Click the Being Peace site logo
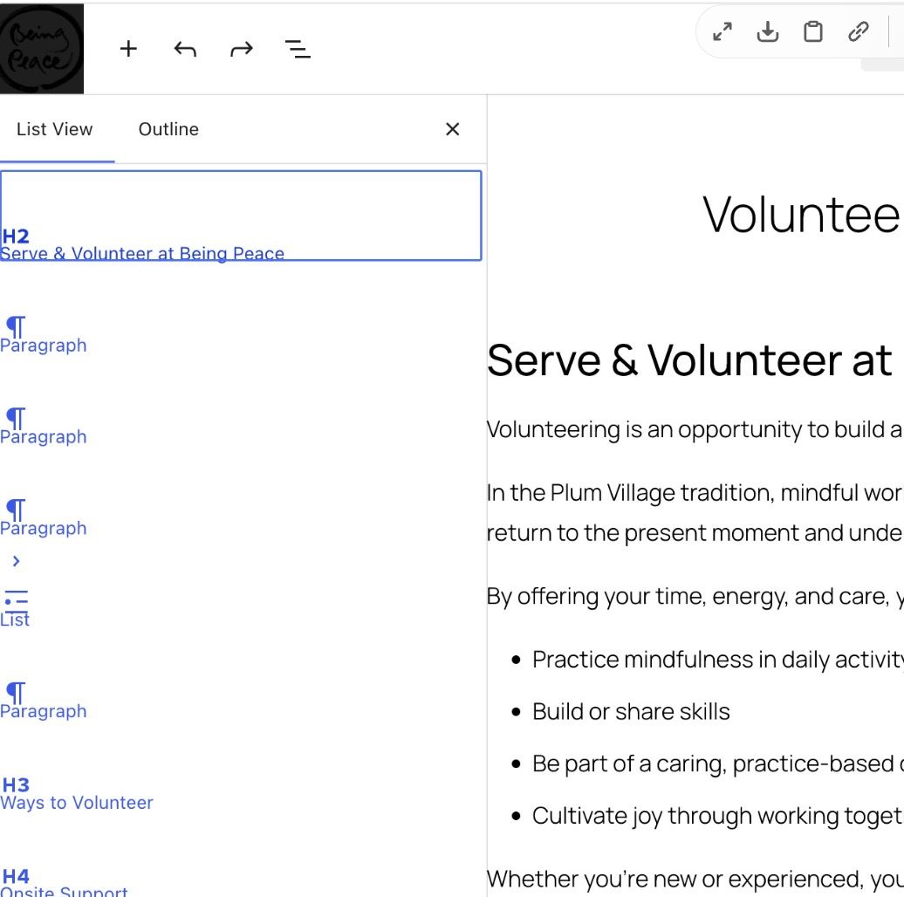904x897 pixels. pyautogui.click(x=42, y=48)
